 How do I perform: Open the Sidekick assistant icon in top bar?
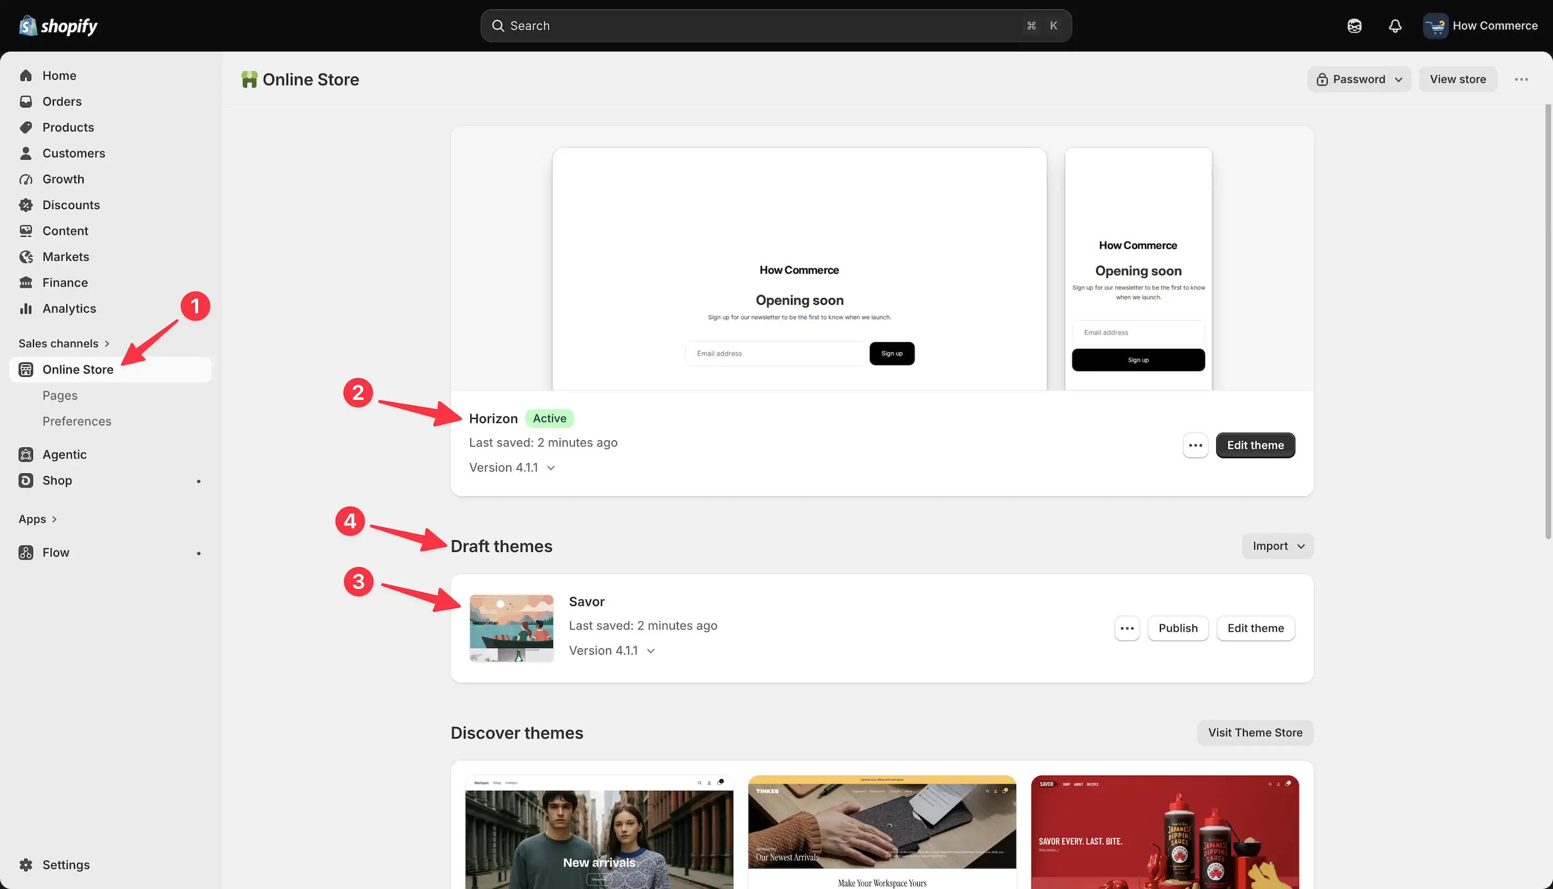[1354, 26]
